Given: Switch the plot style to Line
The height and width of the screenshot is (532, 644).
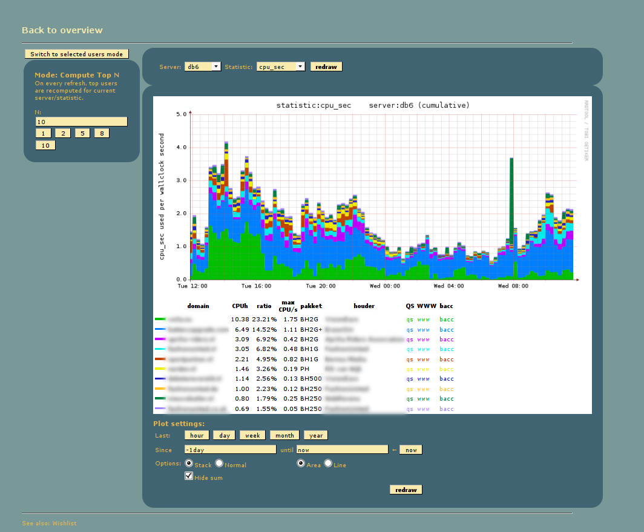Looking at the screenshot, I should (327, 464).
